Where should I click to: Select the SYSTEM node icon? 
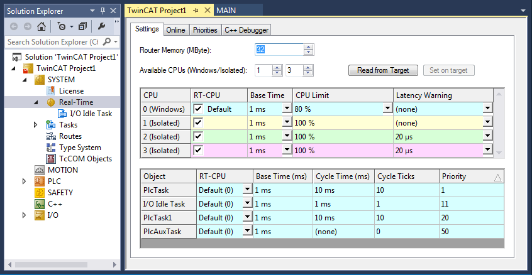pos(40,80)
